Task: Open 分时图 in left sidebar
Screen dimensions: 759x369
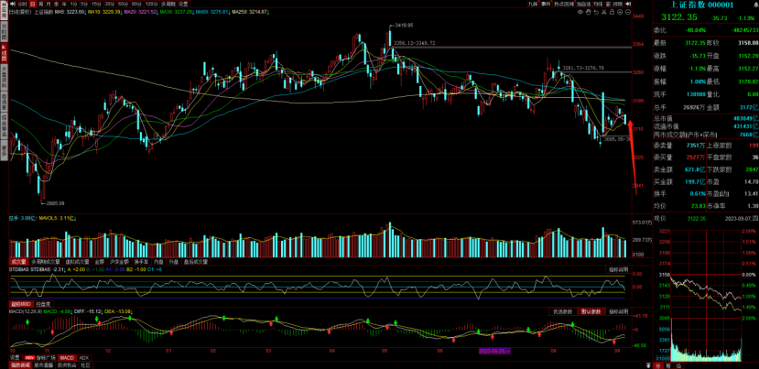Action: tap(4, 32)
